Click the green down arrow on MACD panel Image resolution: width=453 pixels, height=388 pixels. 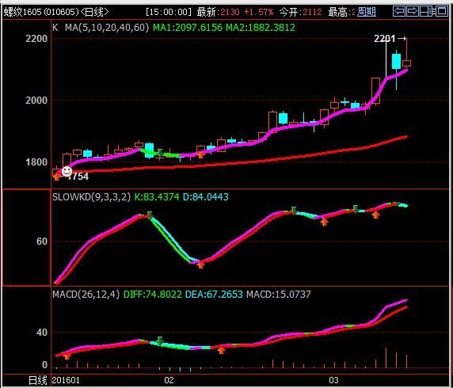160,341
